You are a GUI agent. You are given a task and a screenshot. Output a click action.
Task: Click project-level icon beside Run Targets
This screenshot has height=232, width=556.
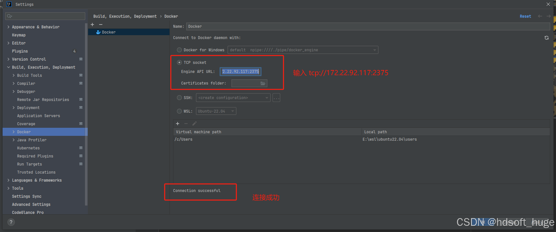(x=81, y=164)
